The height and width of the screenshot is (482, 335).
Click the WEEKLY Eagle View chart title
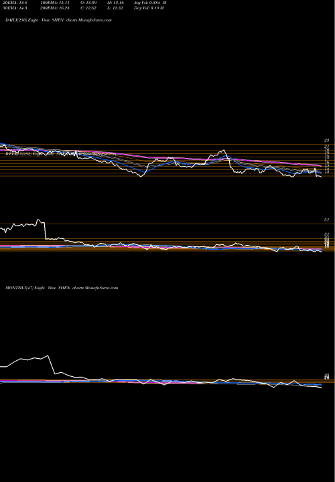click(60, 155)
